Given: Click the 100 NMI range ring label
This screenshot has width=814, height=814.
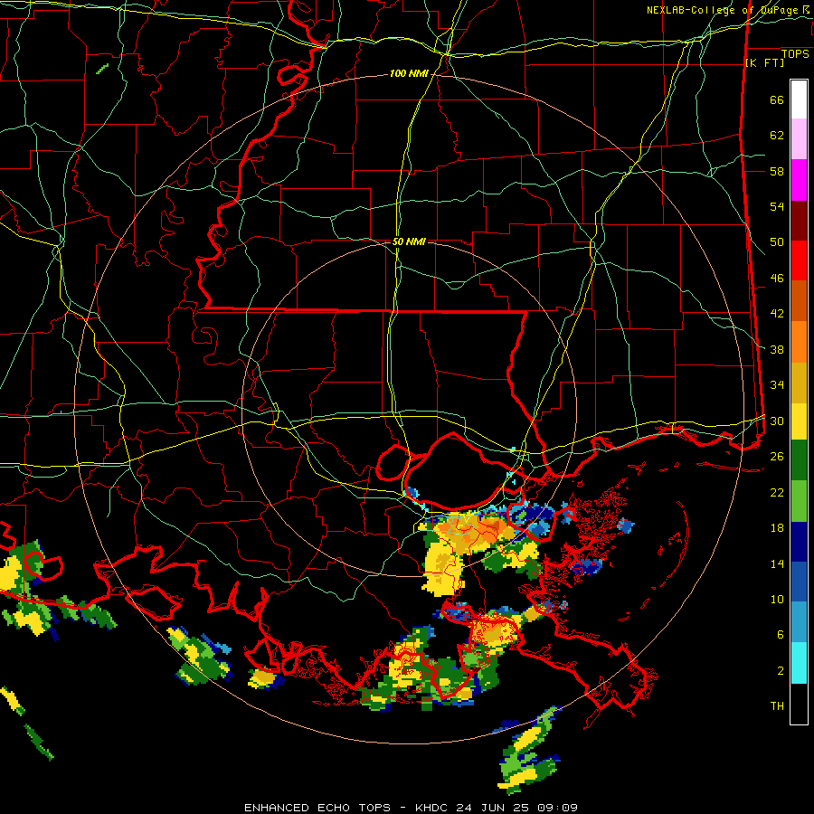Looking at the screenshot, I should (x=409, y=73).
